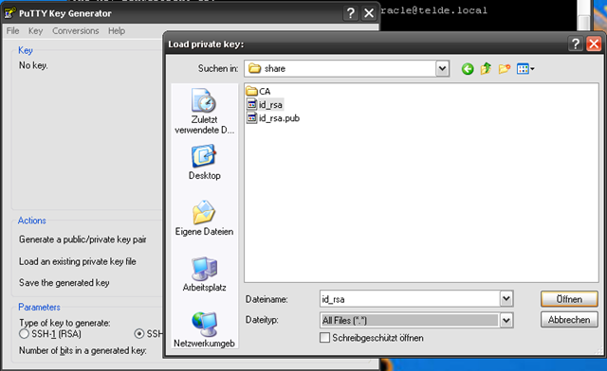This screenshot has width=607, height=371.
Task: Open Zuletzt verwendete Dokumente shortcut
Action: pyautogui.click(x=204, y=112)
